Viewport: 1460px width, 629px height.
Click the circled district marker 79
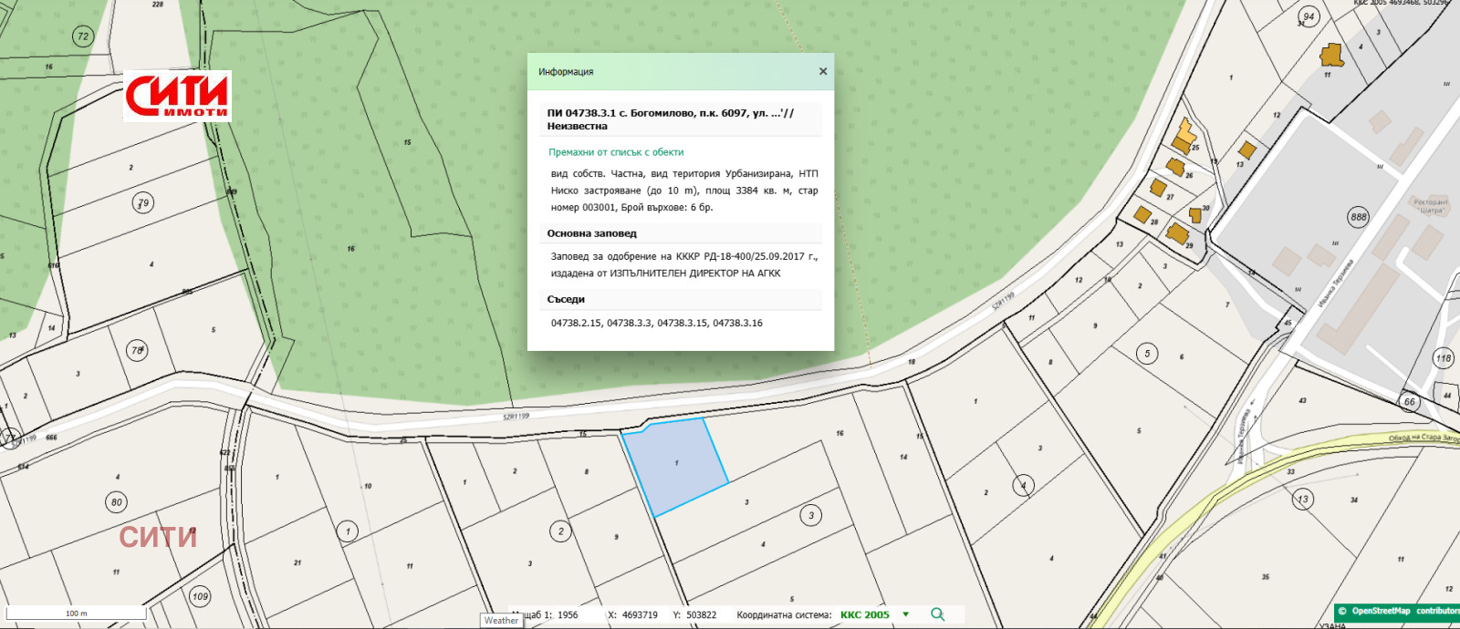(x=142, y=202)
